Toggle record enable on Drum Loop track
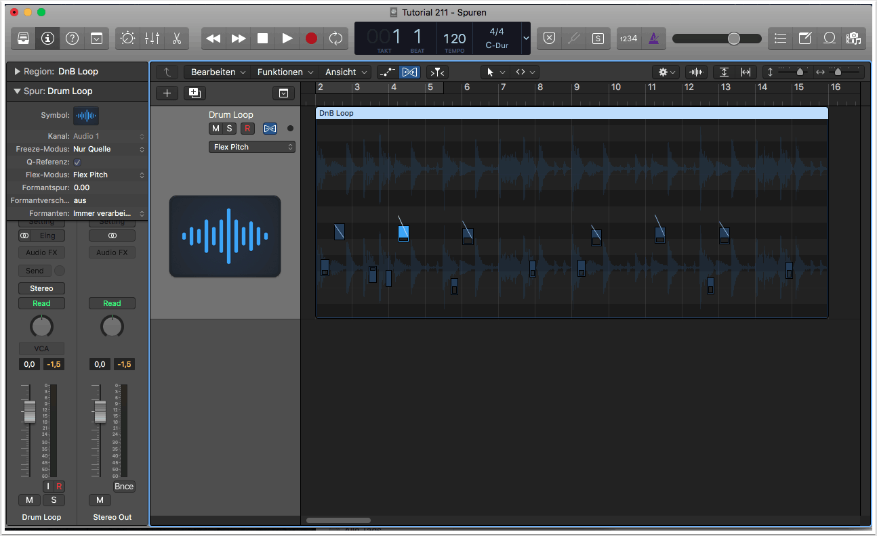Image resolution: width=877 pixels, height=536 pixels. (247, 129)
